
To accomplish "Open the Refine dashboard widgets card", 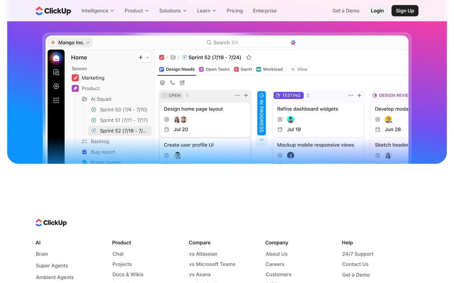I will pos(318,120).
